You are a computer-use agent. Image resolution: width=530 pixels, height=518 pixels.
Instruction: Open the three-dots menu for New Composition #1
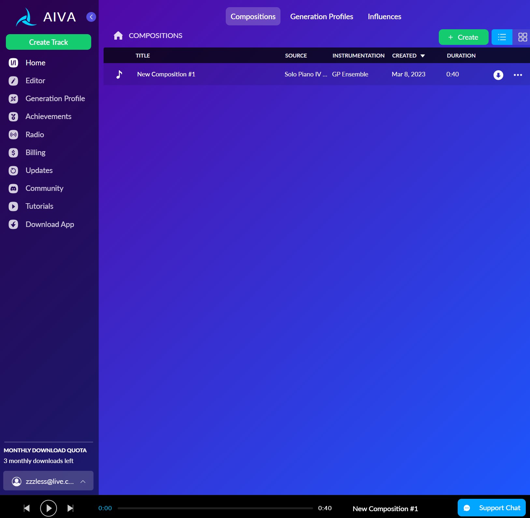[x=518, y=75]
